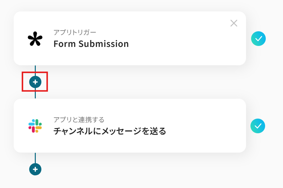
Task: Click the connector line above the highlighted plus
Action: click(x=35, y=69)
